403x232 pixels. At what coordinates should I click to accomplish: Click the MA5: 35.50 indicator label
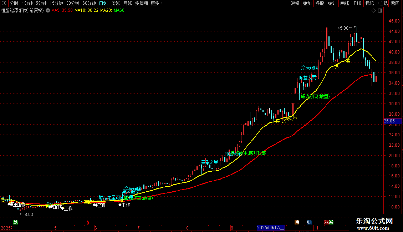click(x=62, y=11)
